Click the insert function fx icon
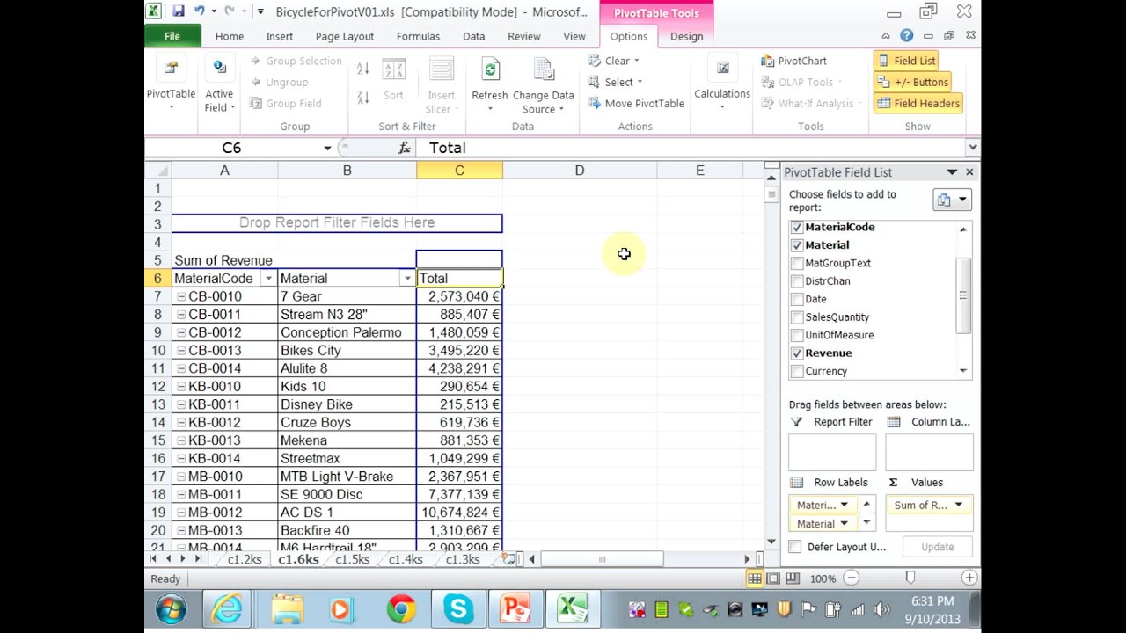This screenshot has width=1126, height=633. 405,148
